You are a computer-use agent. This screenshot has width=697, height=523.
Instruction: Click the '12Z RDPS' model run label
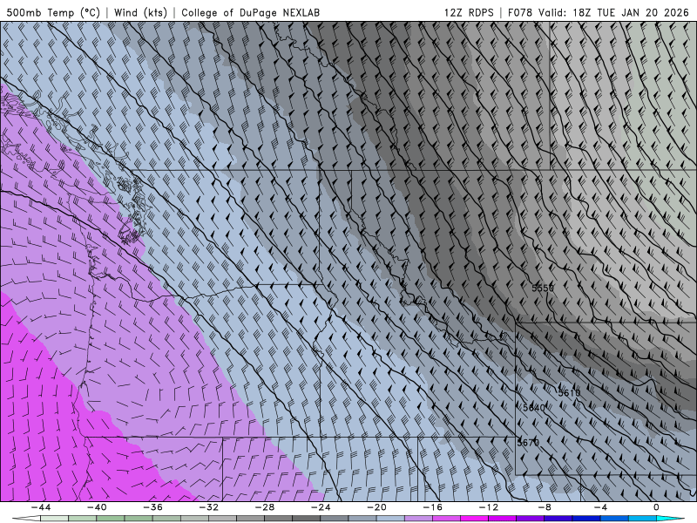point(469,12)
